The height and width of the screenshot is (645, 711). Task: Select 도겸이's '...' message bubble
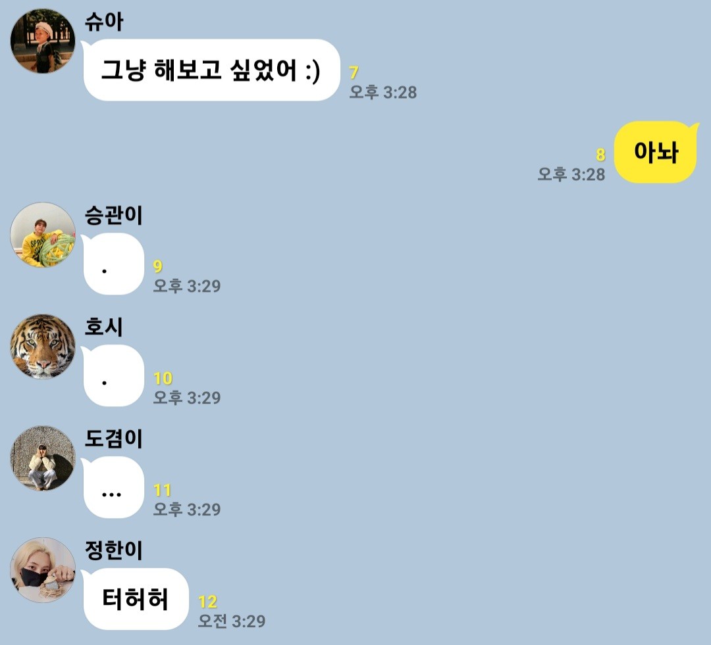tap(113, 487)
